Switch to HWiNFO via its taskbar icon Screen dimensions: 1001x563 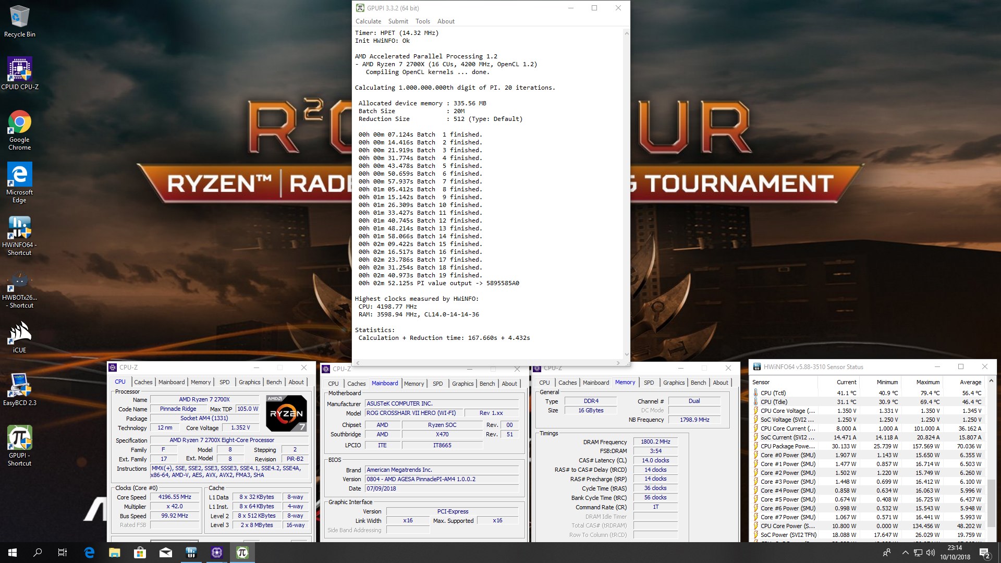(191, 553)
